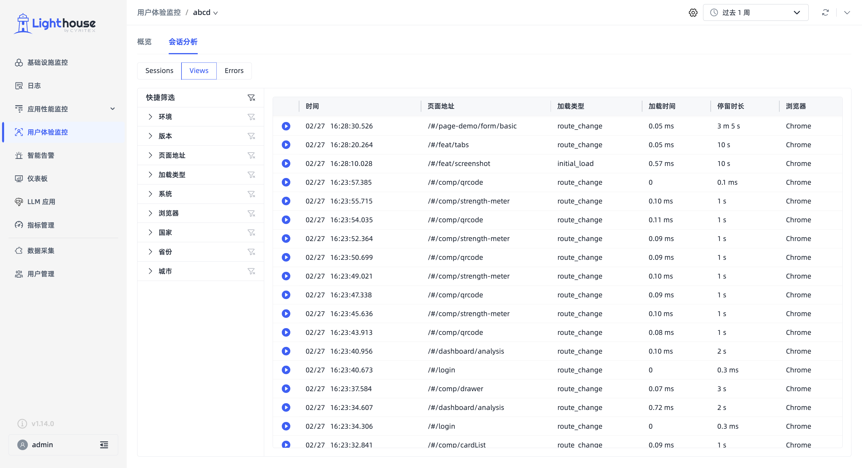
Task: Clear the 国家 filter icon
Action: pos(251,233)
